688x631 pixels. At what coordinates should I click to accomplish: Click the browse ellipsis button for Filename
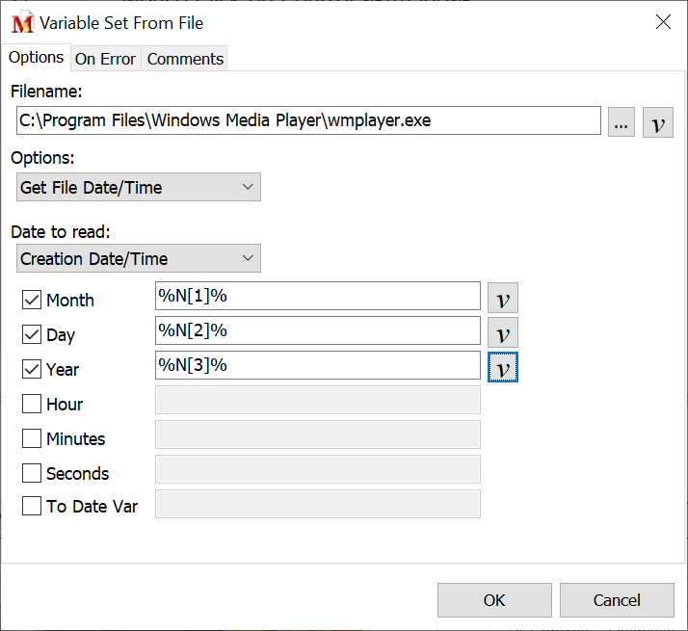point(622,122)
